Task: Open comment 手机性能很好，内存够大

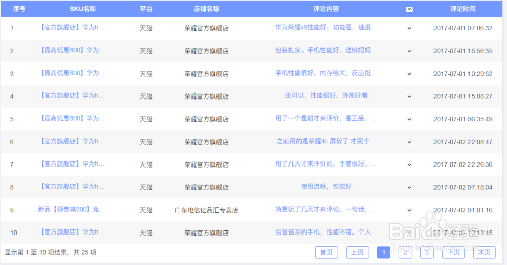Action: (x=326, y=73)
